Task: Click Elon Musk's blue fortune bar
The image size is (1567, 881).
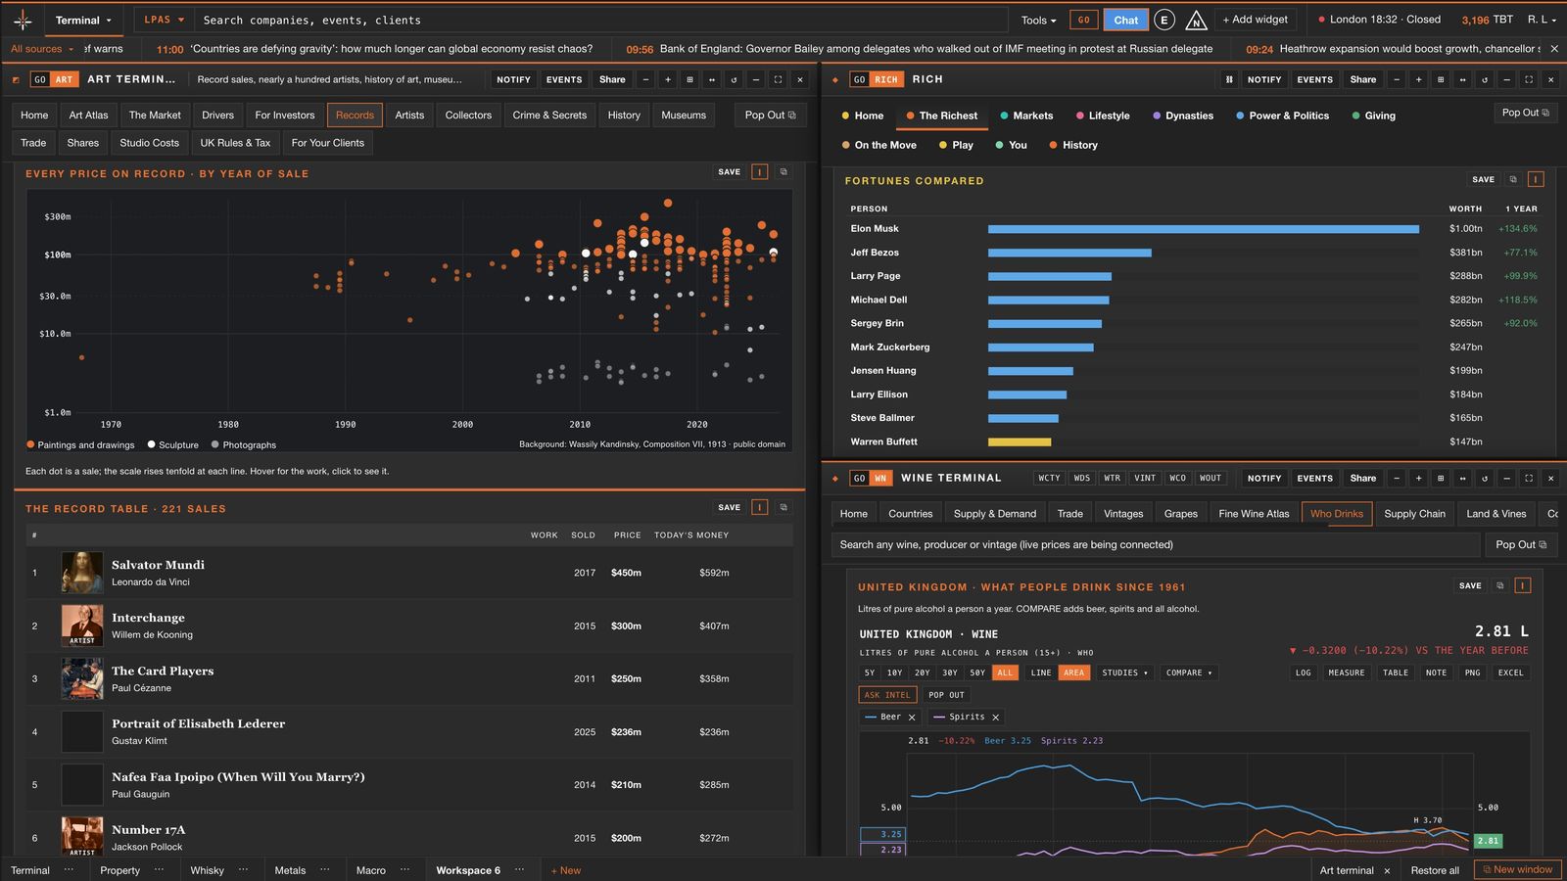Action: (1203, 229)
